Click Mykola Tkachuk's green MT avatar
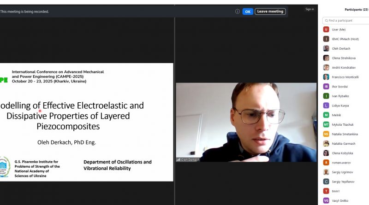The width and height of the screenshot is (369, 205). 326,124
